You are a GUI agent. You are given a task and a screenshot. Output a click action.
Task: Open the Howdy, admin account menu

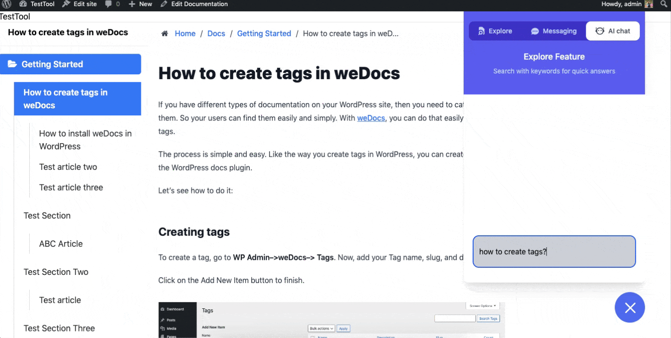627,4
